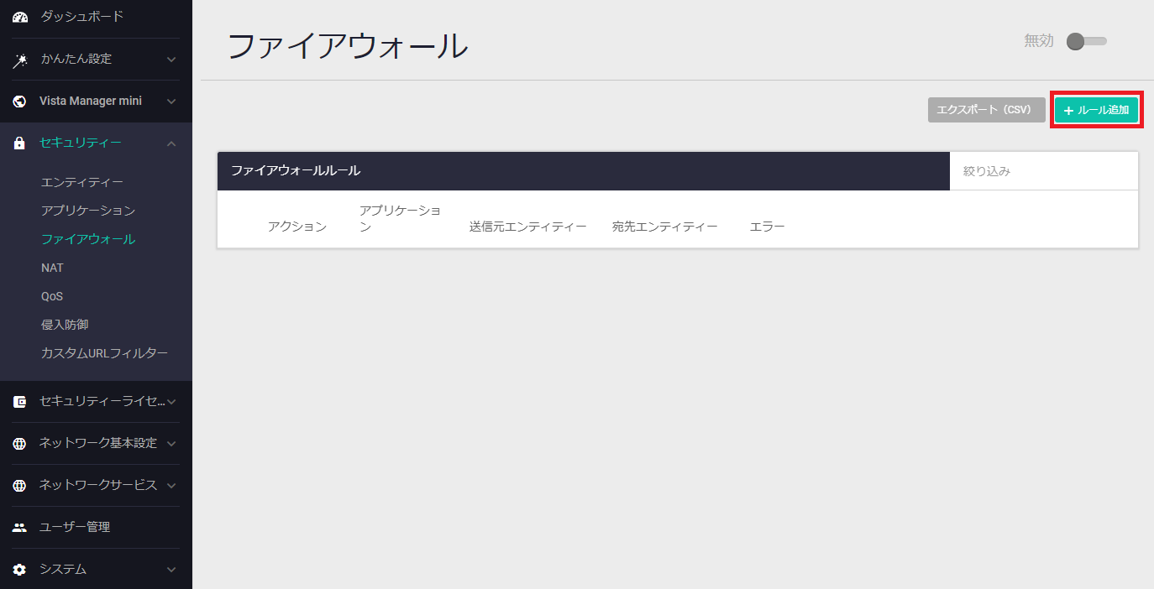Click the network icon beside ネットワークサービス
The height and width of the screenshot is (589, 1154).
click(20, 486)
